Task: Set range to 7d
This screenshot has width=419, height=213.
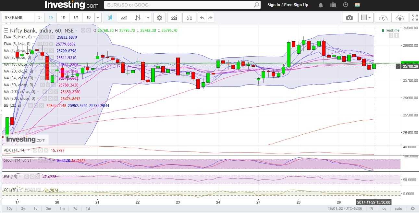Action: point(75,208)
